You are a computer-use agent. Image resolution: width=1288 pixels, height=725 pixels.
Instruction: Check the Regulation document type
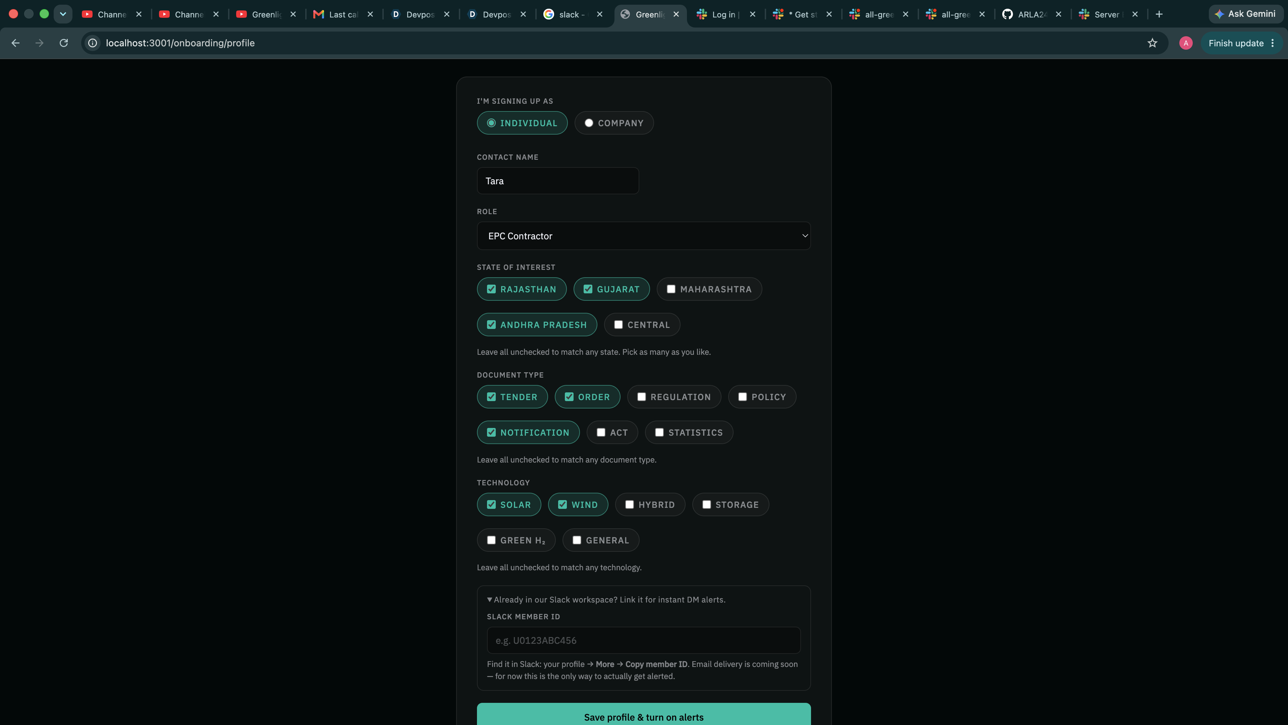(x=674, y=397)
